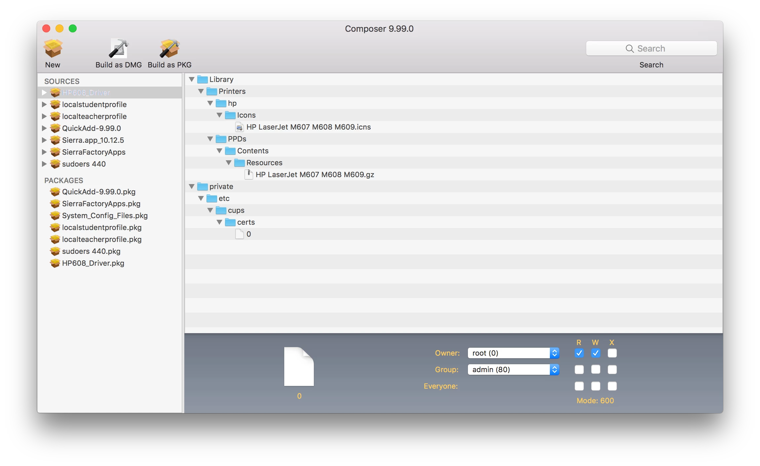760x466 pixels.
Task: Collapse the Library folder triangle
Action: (x=192, y=80)
